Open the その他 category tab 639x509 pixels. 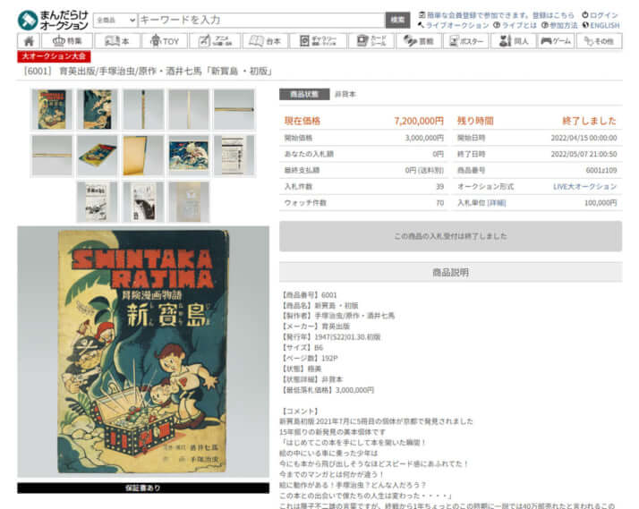point(599,41)
